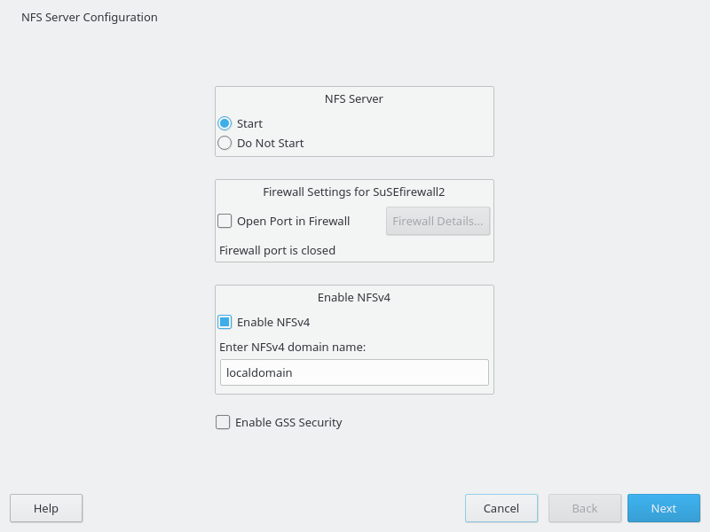
Task: Go to the previous step with Back
Action: click(585, 508)
